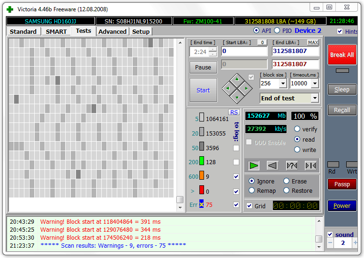Screen dimensions: 364x258
Task: Select the Remap option
Action: (x=252, y=191)
